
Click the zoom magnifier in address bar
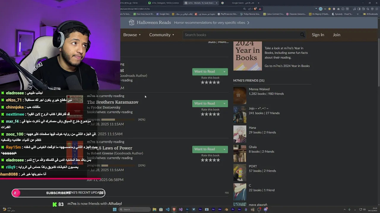click(245, 9)
